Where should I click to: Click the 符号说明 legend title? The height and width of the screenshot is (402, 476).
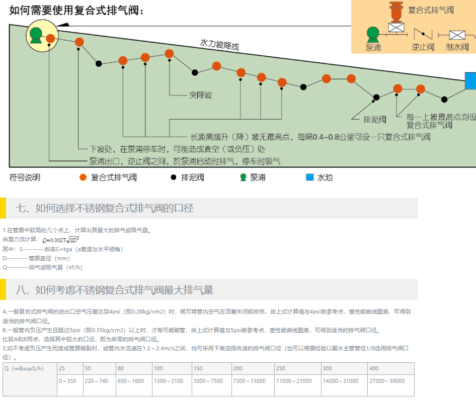pos(25,177)
